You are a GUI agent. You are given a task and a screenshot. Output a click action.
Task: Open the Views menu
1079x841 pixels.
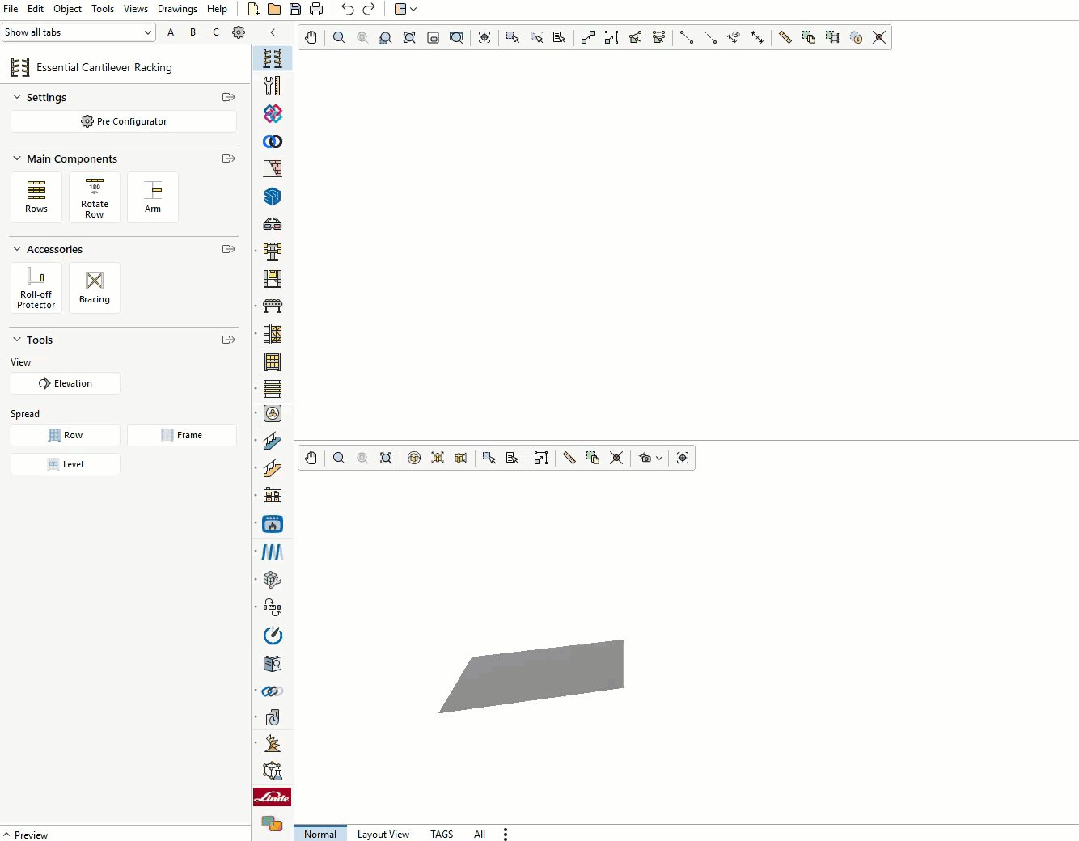click(x=136, y=9)
